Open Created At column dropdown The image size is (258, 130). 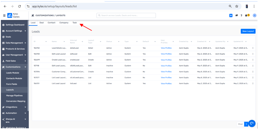tap(209, 42)
